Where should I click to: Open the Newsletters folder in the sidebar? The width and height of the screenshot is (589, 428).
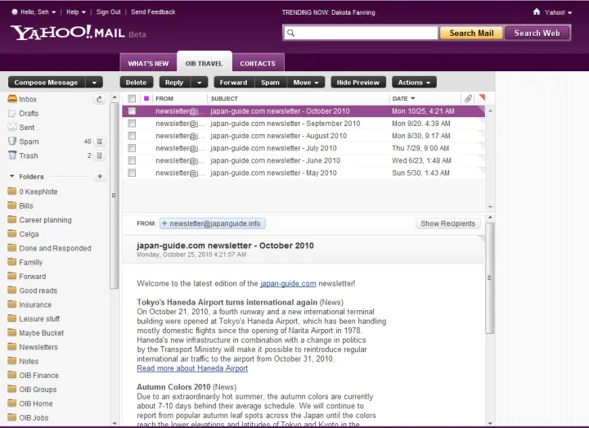(38, 347)
